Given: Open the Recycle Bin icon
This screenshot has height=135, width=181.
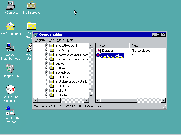Looking at the screenshot, I should coord(10,68).
